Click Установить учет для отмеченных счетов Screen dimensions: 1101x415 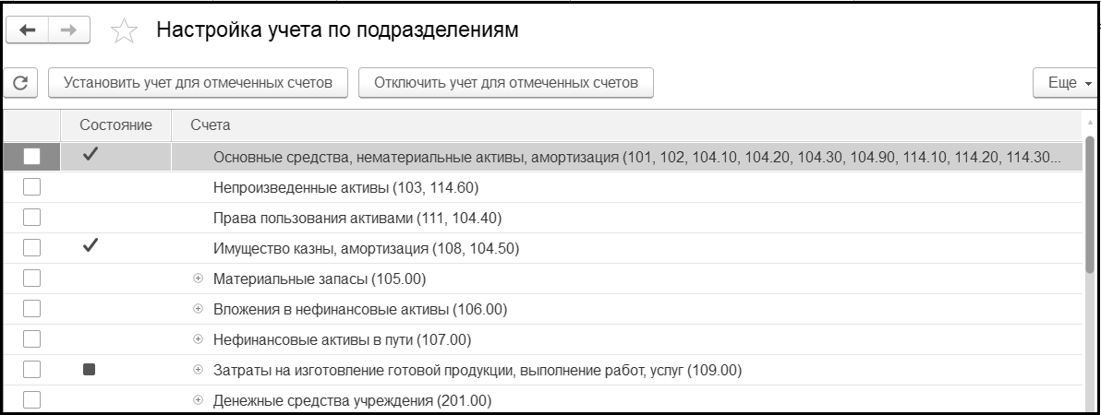[x=198, y=83]
